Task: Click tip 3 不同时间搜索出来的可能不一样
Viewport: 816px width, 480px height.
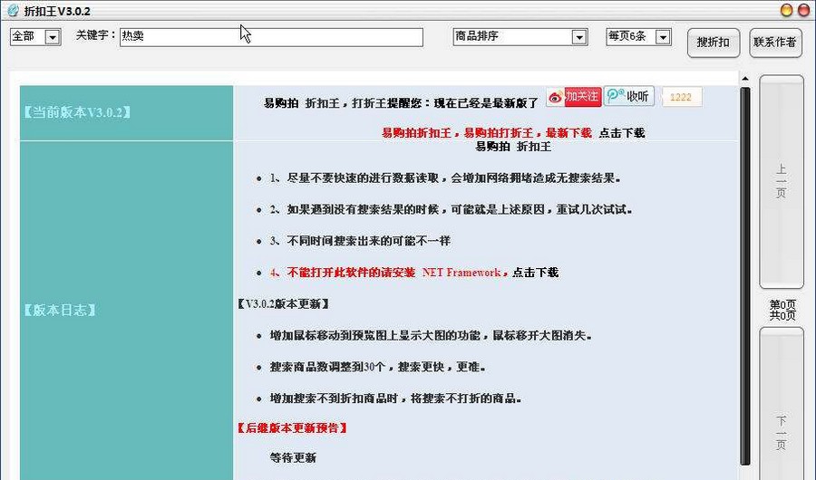Action: (360, 241)
